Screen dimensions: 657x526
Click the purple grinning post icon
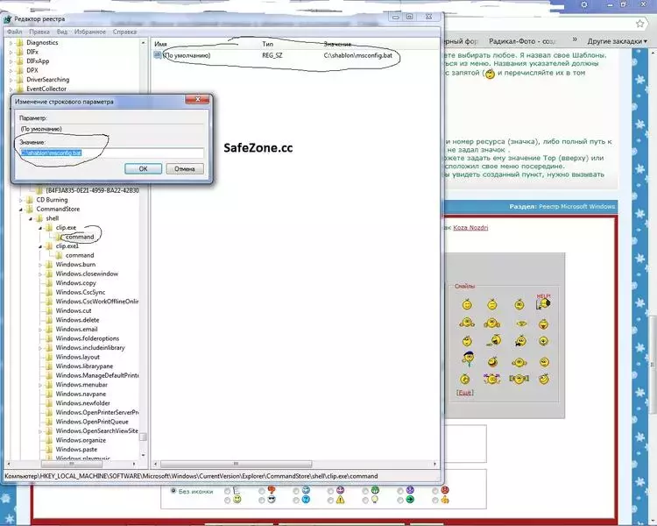(340, 490)
